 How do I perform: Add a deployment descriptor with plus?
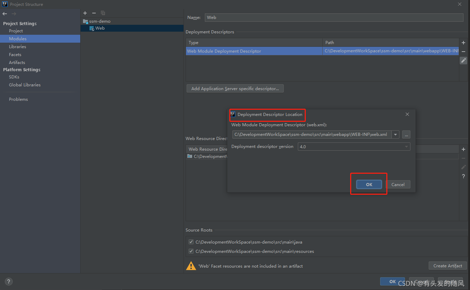463,43
